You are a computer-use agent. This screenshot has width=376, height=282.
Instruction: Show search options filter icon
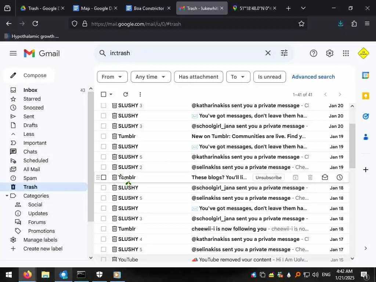[x=284, y=53]
